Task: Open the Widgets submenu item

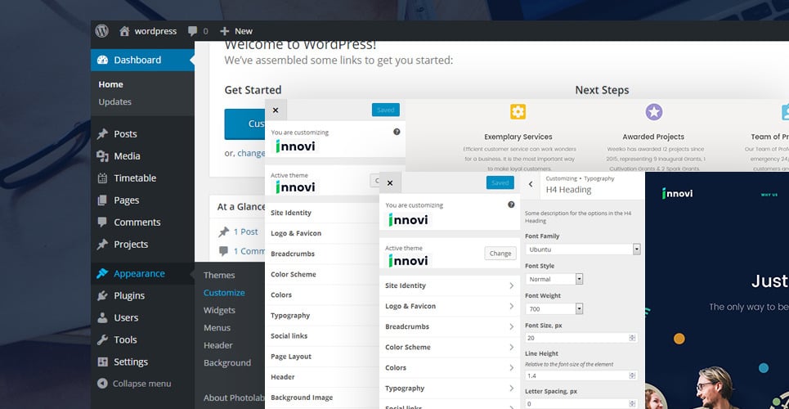Action: point(219,310)
